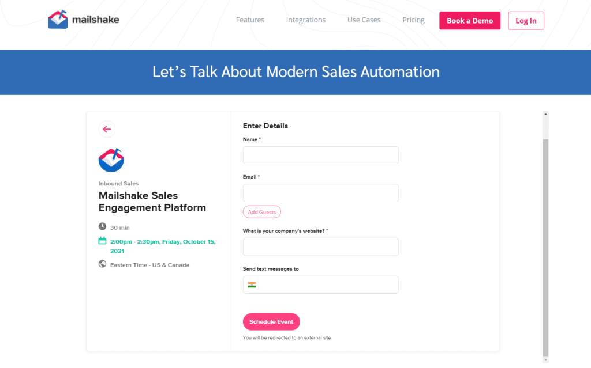The height and width of the screenshot is (368, 591).
Task: Click the Schedule Event button
Action: pyautogui.click(x=271, y=321)
